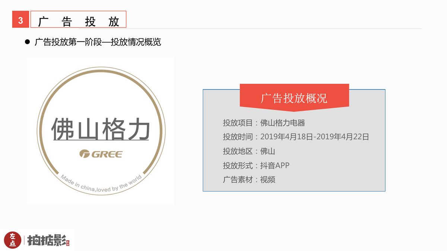
Task: Select the line 投放项目：佛山格力电器
Action: pyautogui.click(x=264, y=123)
